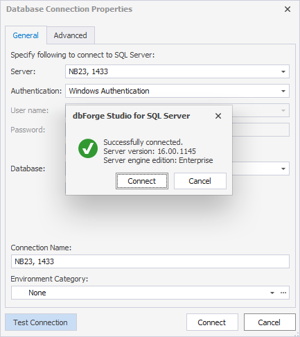Click Cancel in the dbForge Studio popup

click(200, 181)
